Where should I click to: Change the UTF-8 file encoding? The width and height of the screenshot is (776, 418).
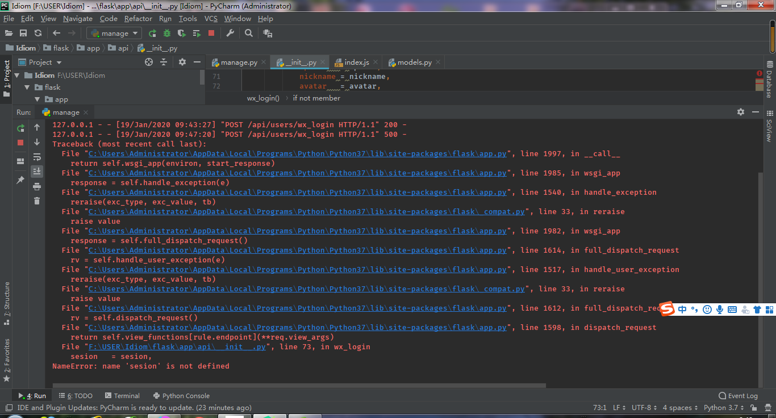tap(644, 407)
